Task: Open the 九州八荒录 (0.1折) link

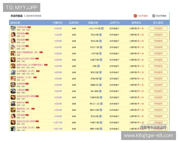Action: [26, 128]
